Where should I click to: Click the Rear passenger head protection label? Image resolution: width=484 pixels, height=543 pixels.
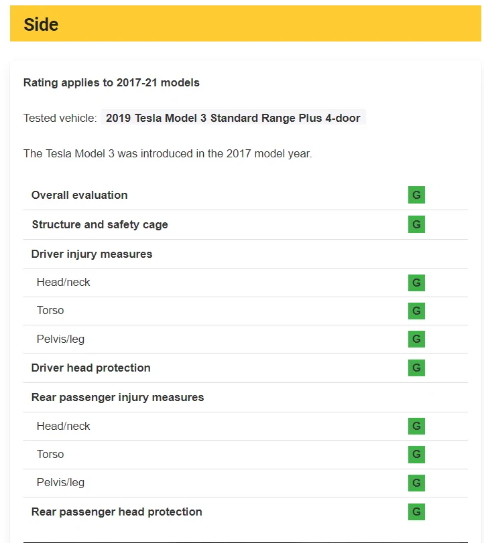point(117,512)
